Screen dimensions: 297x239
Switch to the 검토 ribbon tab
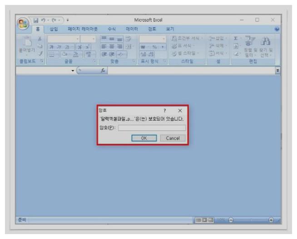coord(152,29)
